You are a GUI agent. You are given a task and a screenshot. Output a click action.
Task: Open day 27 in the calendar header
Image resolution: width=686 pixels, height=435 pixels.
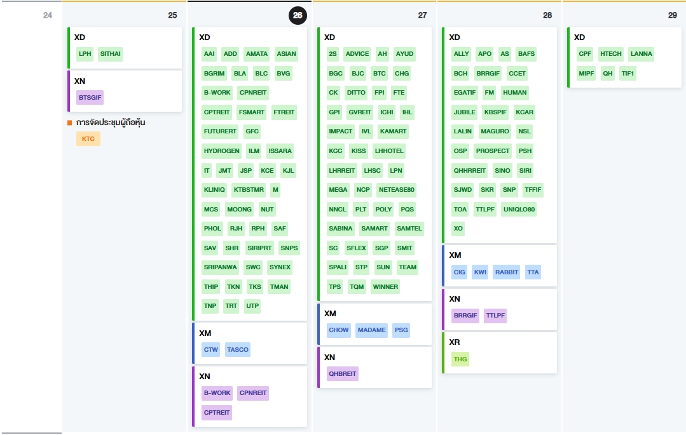pos(422,15)
